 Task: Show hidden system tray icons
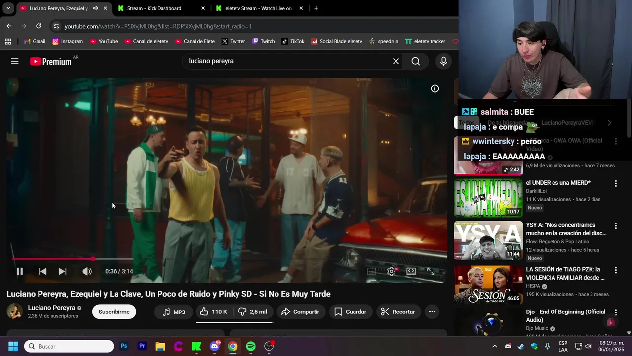pyautogui.click(x=494, y=346)
